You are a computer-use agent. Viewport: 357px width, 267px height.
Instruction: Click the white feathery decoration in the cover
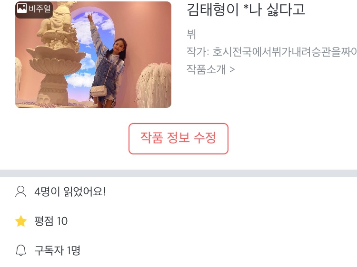(154, 85)
